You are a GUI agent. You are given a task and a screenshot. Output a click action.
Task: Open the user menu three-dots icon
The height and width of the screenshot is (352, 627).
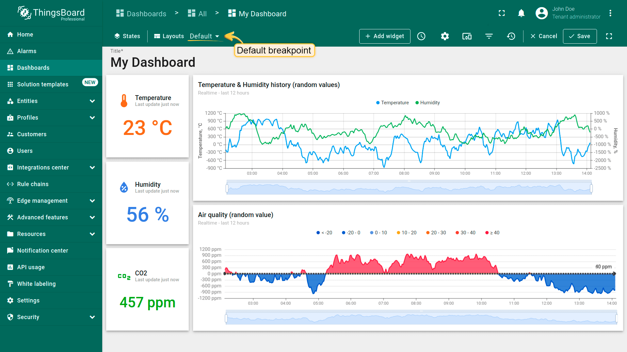tap(610, 13)
